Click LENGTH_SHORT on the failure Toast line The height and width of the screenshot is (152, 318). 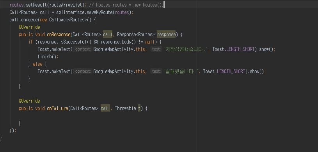point(231,72)
